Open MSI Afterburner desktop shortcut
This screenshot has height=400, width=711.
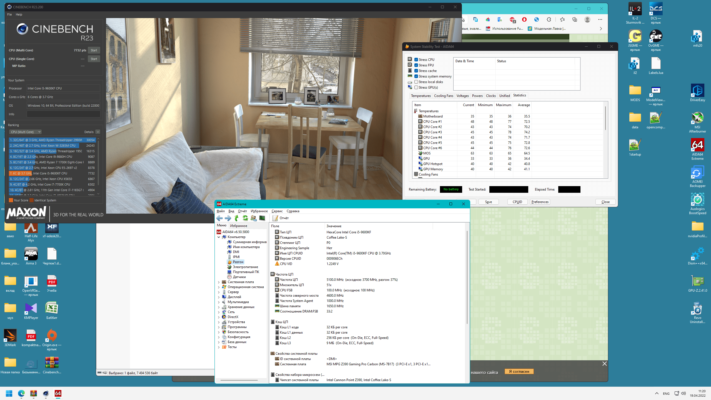click(697, 122)
